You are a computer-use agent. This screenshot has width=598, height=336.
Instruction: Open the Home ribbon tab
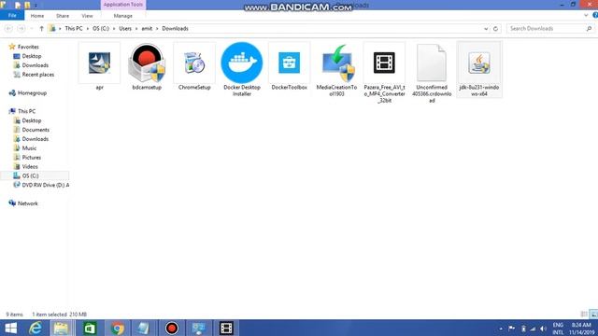[x=37, y=16]
